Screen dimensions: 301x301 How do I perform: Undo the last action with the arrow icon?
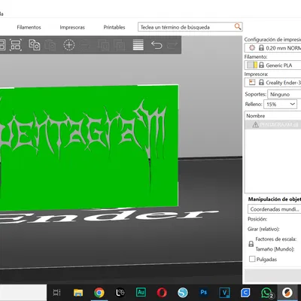(157, 45)
